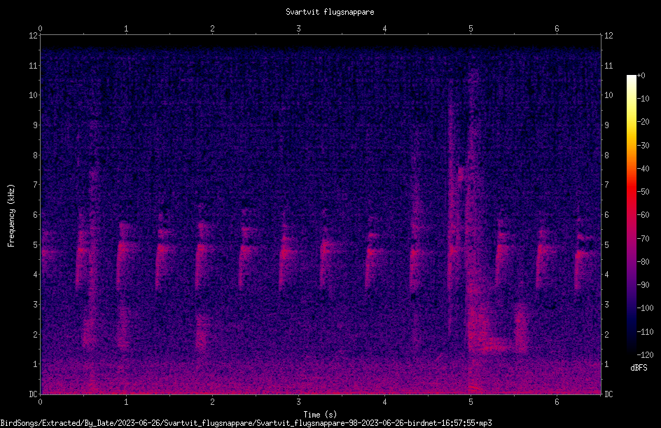This screenshot has height=428, width=661.
Task: Click the '0' tick on the bottom time axis
Action: coord(40,402)
